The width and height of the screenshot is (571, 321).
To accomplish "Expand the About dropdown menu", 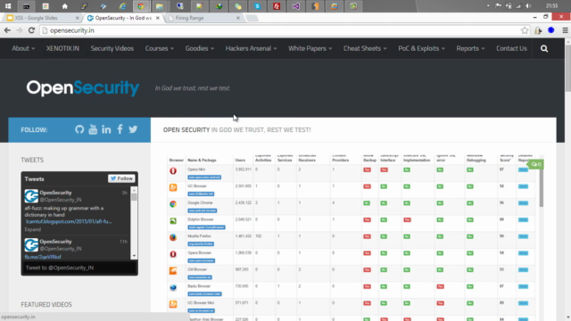I will click(23, 48).
